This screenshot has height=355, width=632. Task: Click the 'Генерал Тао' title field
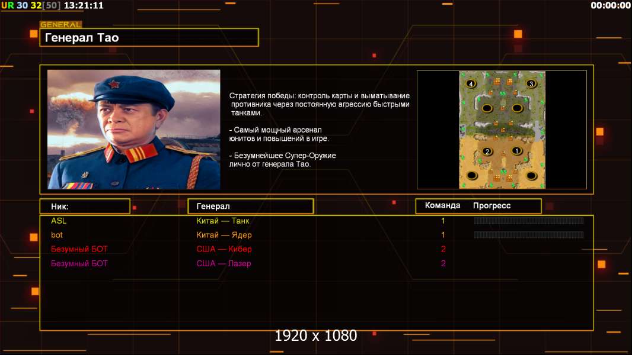coord(149,37)
